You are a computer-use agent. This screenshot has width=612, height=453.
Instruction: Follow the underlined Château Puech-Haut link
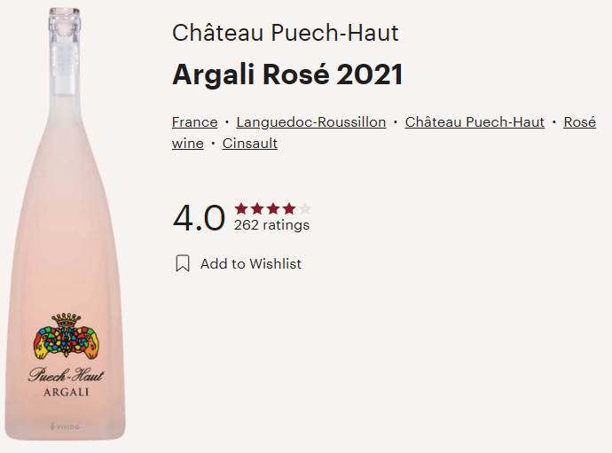tap(475, 122)
